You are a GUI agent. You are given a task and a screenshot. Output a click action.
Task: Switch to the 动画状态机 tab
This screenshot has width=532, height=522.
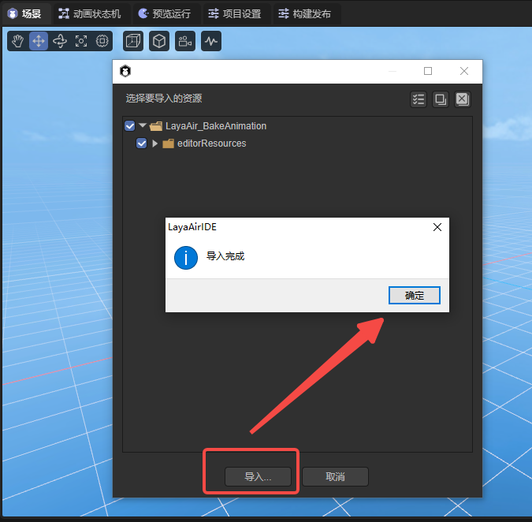click(x=89, y=13)
